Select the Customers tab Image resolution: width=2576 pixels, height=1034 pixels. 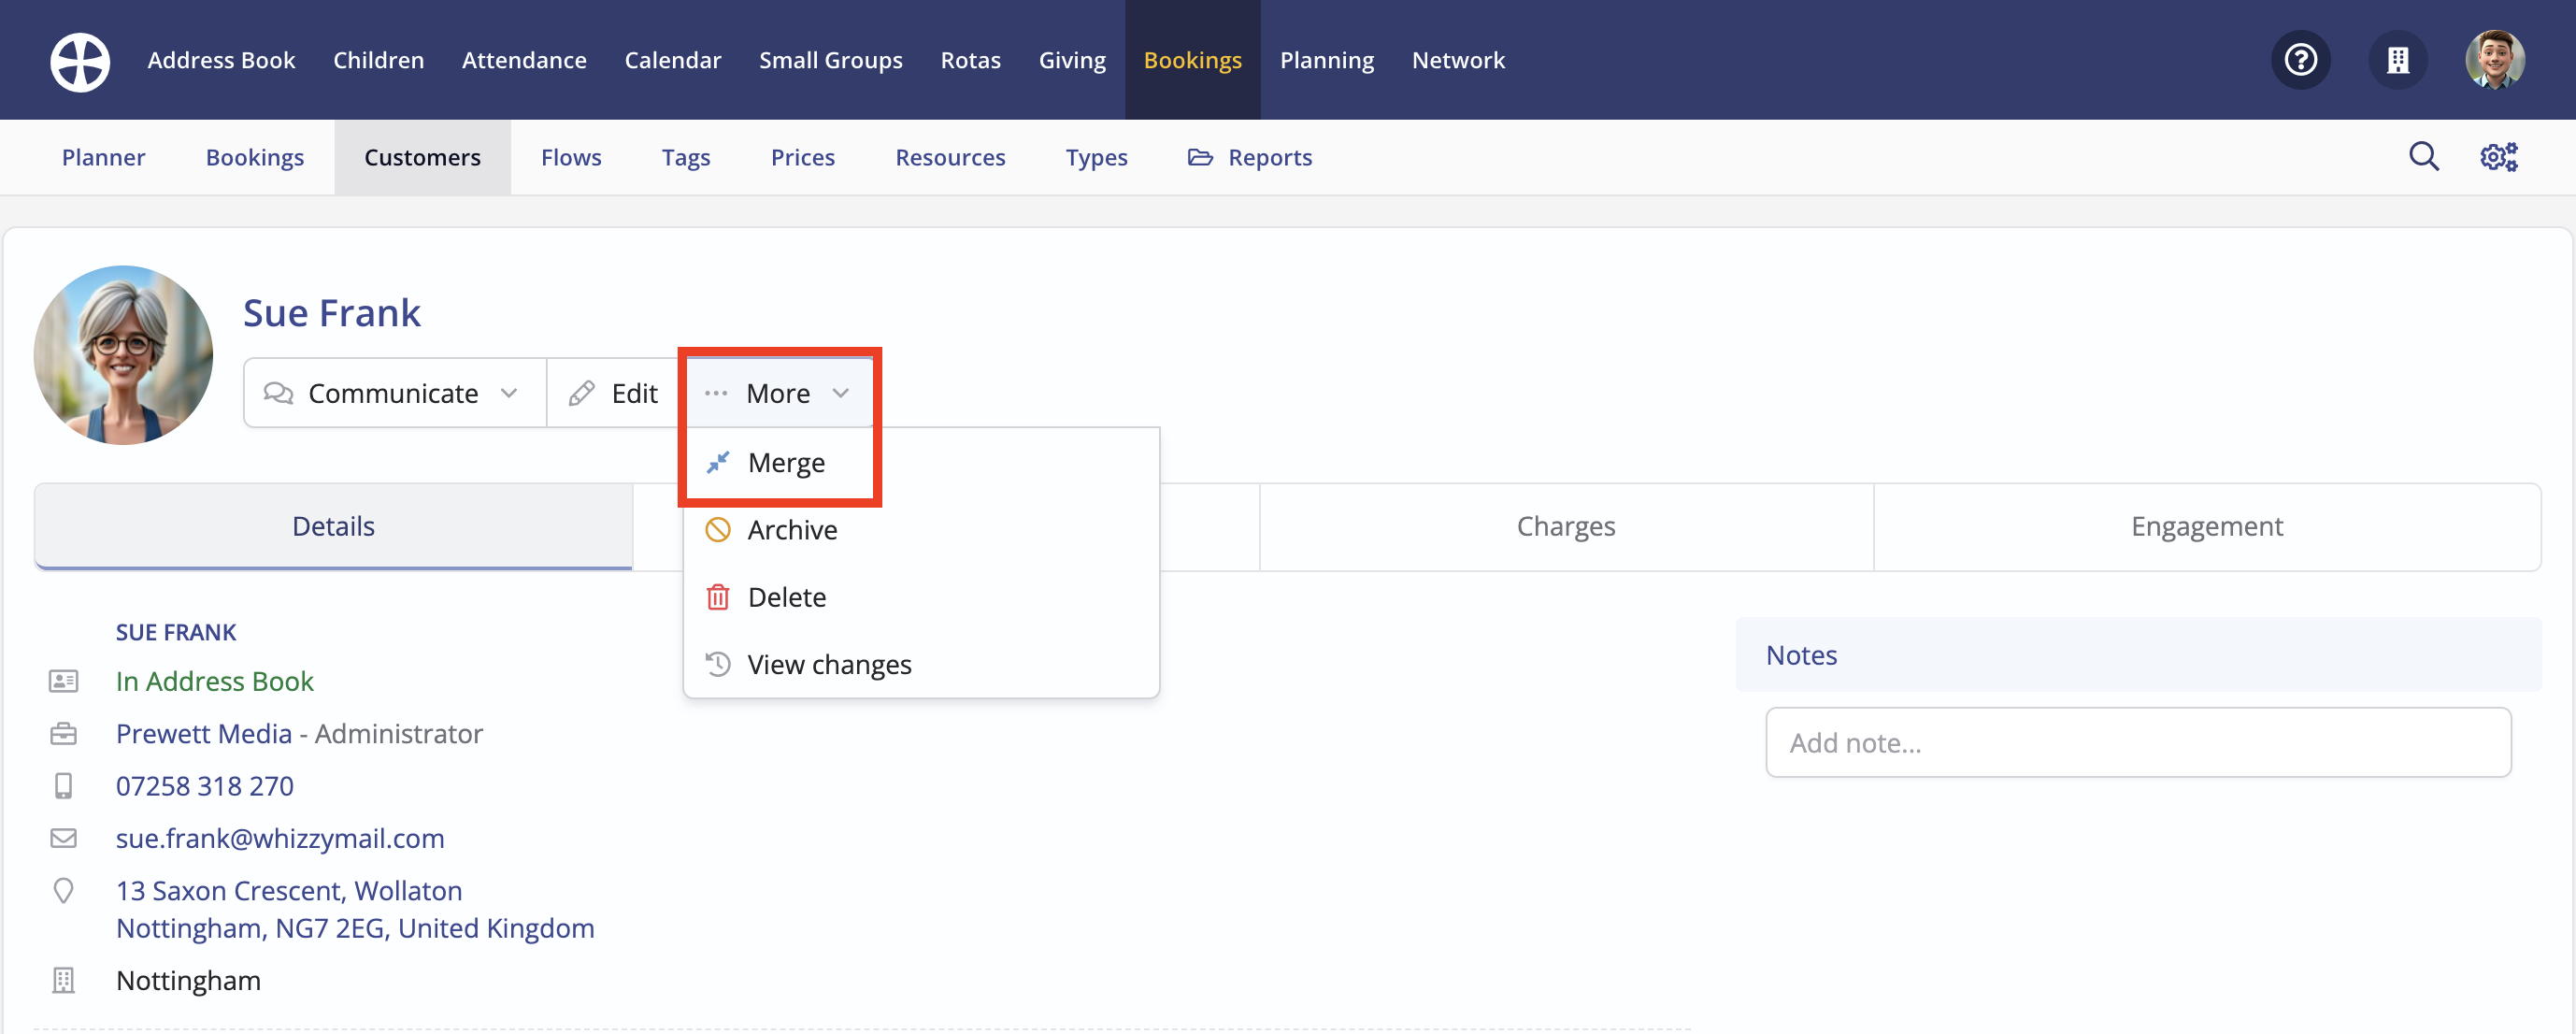click(422, 157)
